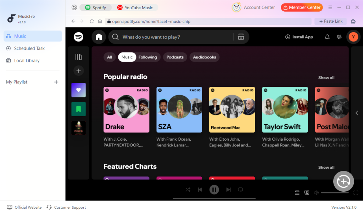Show all Popular radio
This screenshot has height=214, width=363.
click(326, 78)
